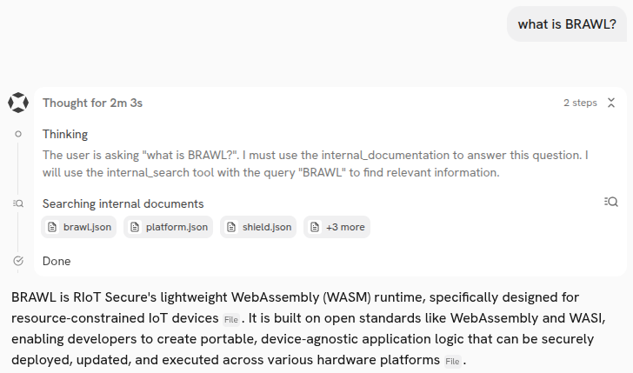Expand the +3 more sources chip

point(336,228)
